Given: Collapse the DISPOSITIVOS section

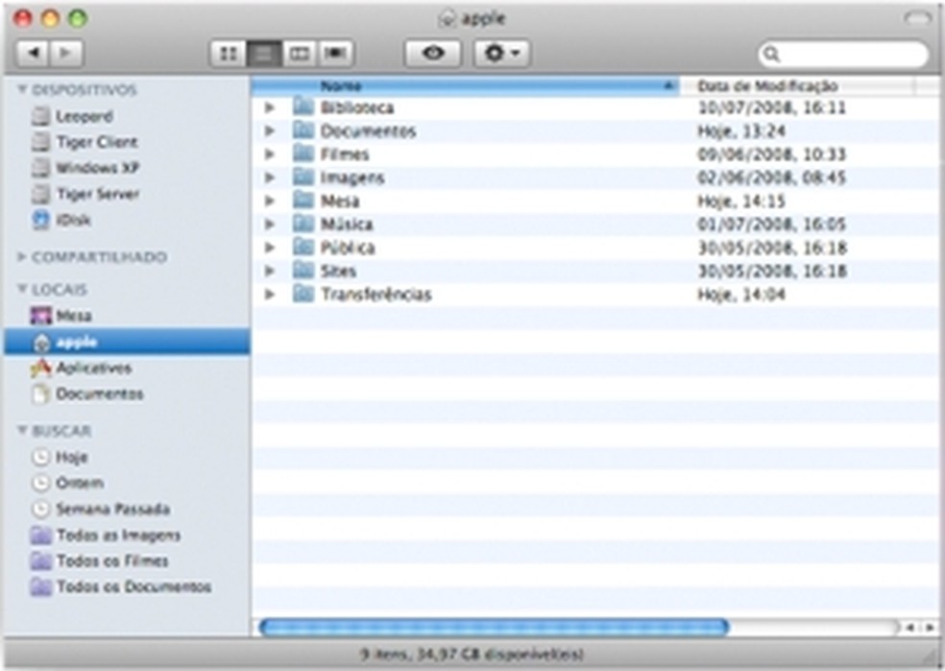Looking at the screenshot, I should tap(22, 89).
